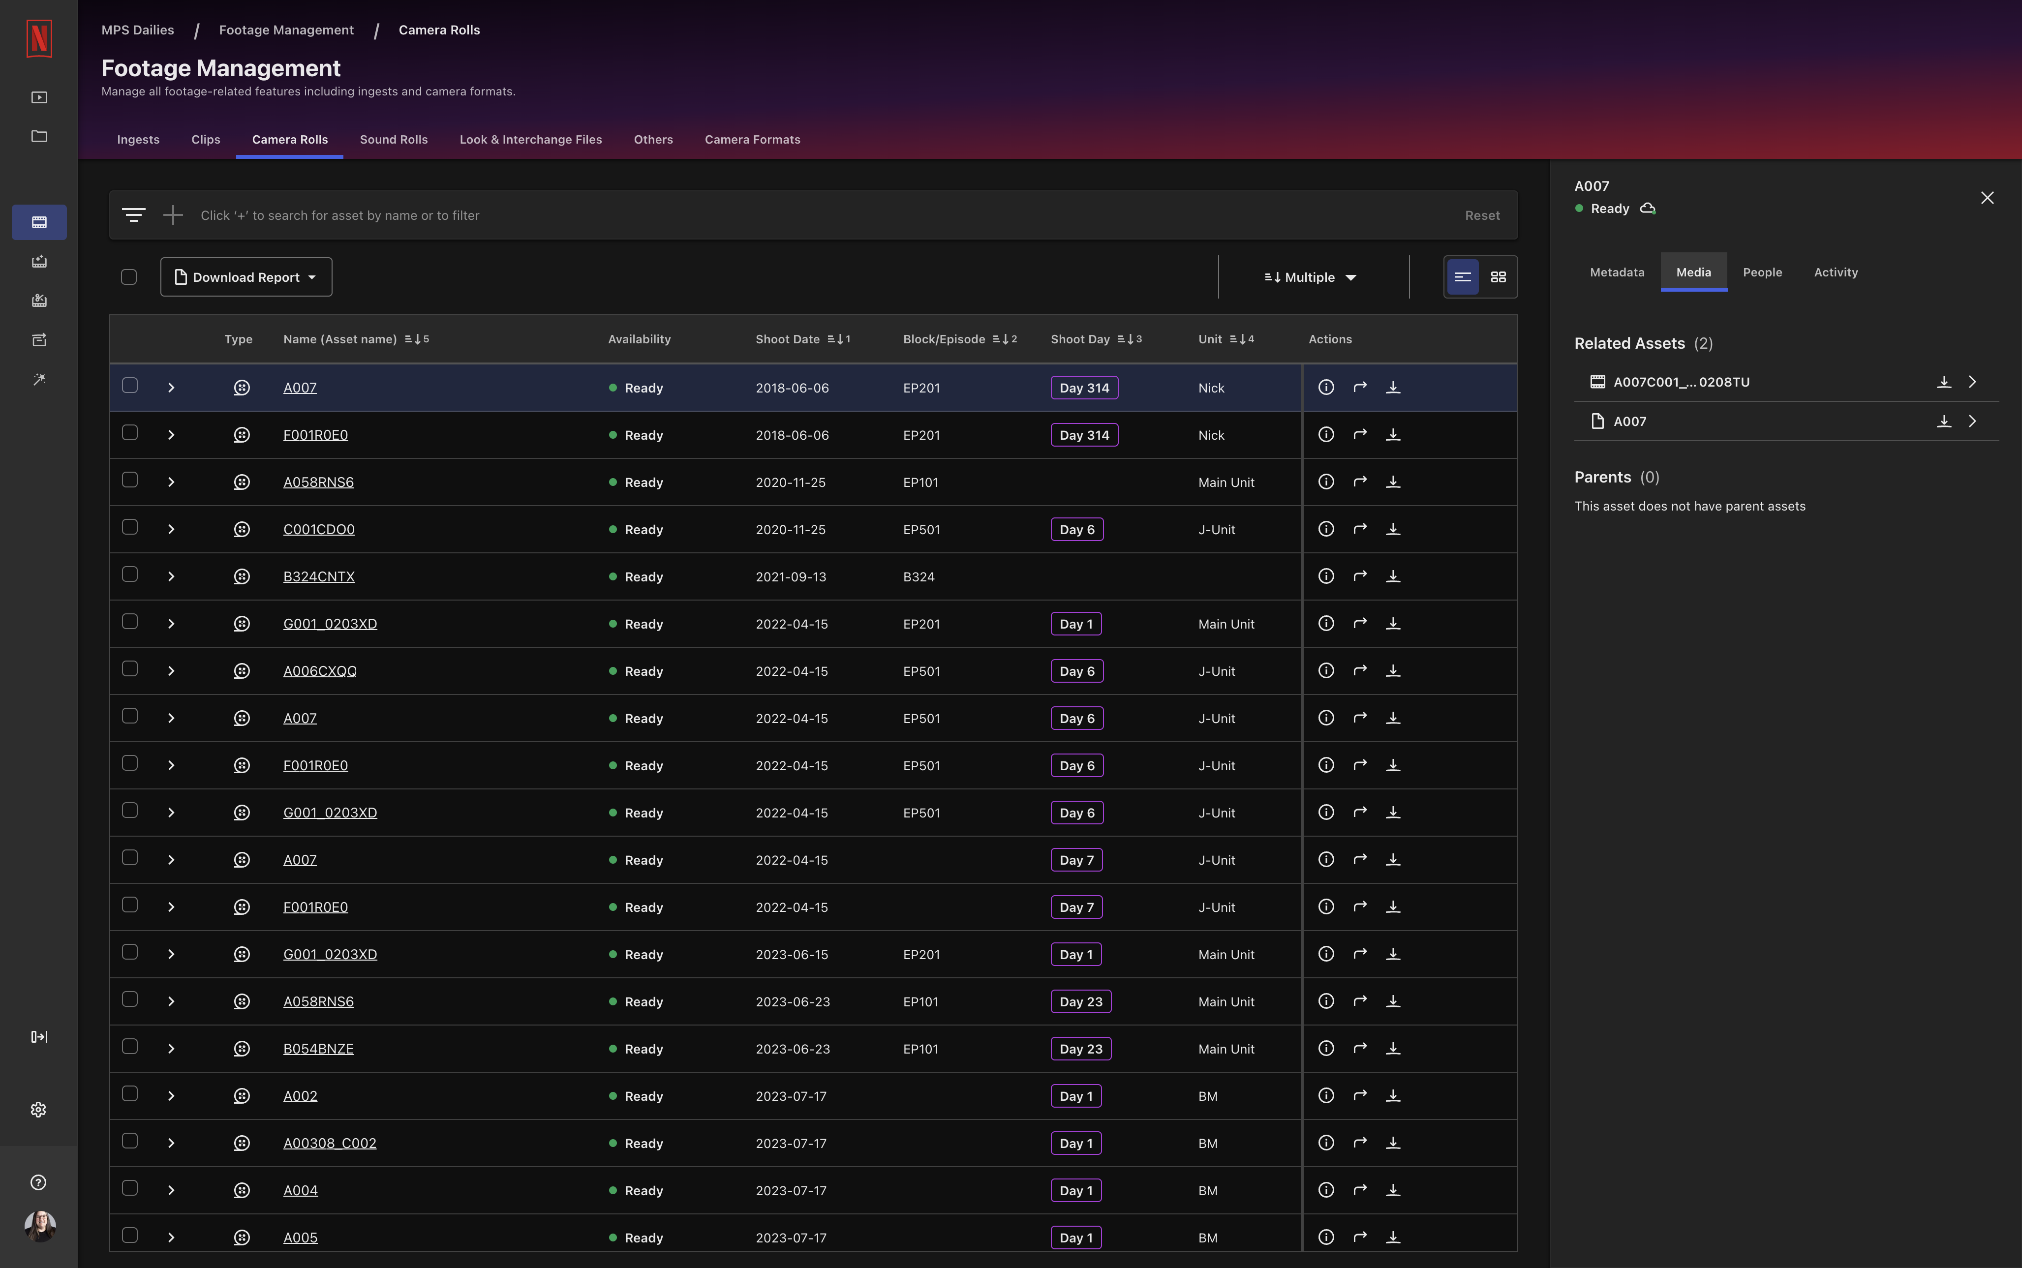Click the Reset link in the search bar
Image resolution: width=2022 pixels, height=1268 pixels.
(x=1481, y=214)
